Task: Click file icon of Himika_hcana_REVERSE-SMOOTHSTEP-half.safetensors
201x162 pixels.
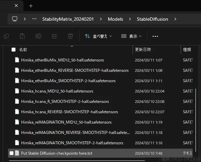Action: 17,112
